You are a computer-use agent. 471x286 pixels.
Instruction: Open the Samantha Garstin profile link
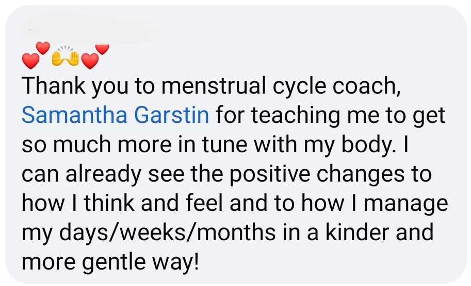(116, 114)
